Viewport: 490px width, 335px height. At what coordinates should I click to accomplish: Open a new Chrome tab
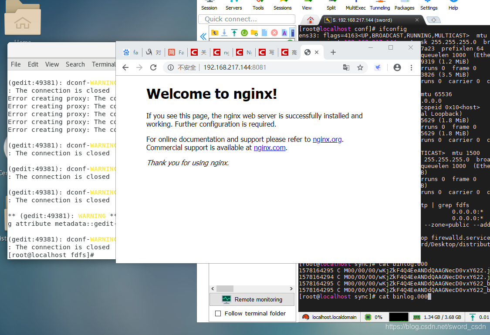tap(333, 52)
